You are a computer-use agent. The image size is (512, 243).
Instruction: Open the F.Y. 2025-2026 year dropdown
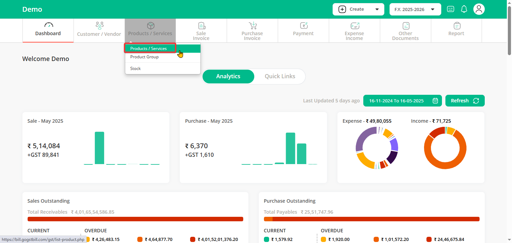(x=415, y=9)
